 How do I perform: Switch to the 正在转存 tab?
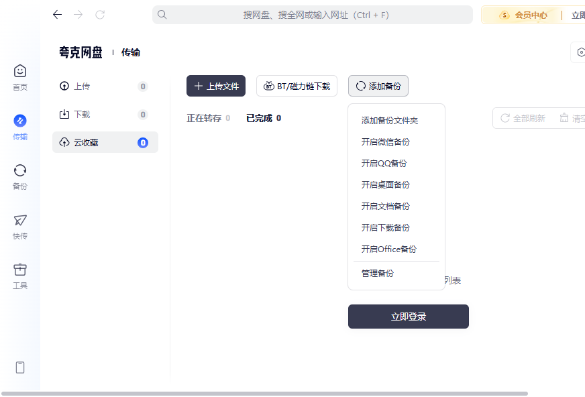point(208,118)
